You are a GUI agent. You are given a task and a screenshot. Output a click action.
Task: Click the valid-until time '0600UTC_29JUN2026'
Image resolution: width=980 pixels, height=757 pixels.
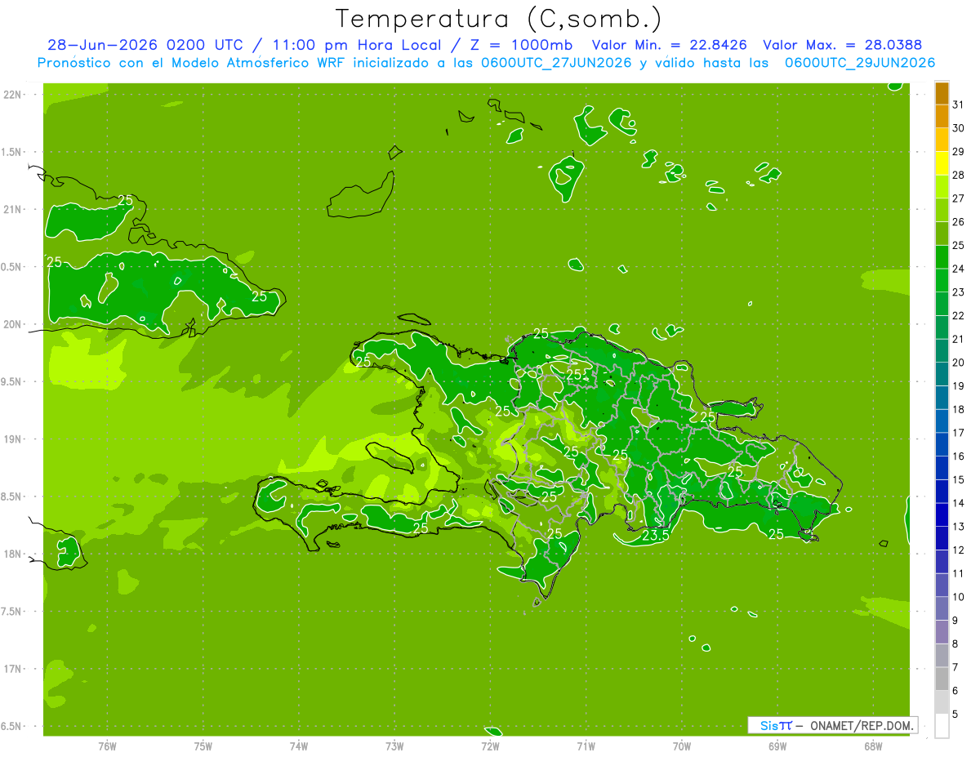pos(860,63)
